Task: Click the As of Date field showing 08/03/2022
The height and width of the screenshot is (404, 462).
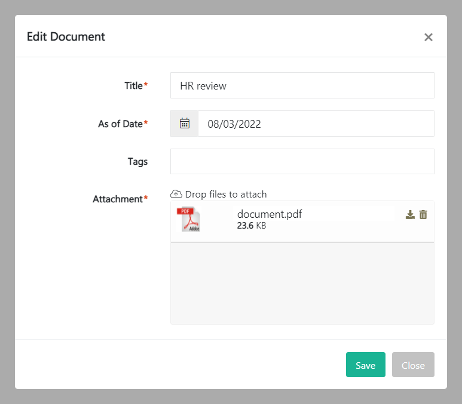Action: [316, 124]
